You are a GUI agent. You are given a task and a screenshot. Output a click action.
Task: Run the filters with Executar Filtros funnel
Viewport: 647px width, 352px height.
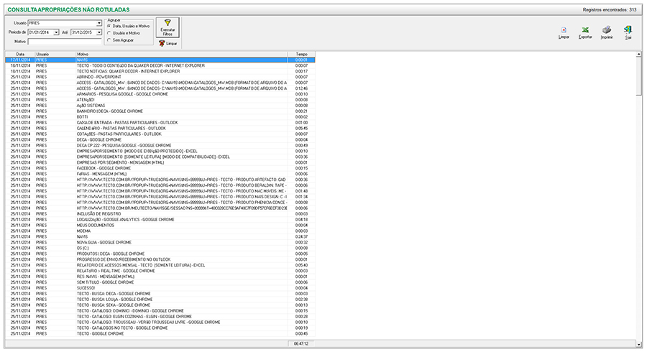[x=168, y=27]
